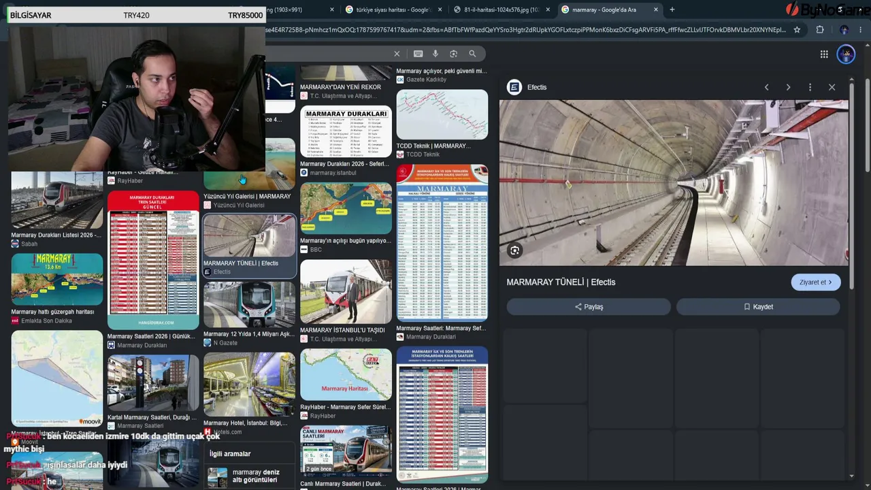Image resolution: width=871 pixels, height=490 pixels.
Task: Click the large tunnel preview image
Action: pyautogui.click(x=674, y=182)
